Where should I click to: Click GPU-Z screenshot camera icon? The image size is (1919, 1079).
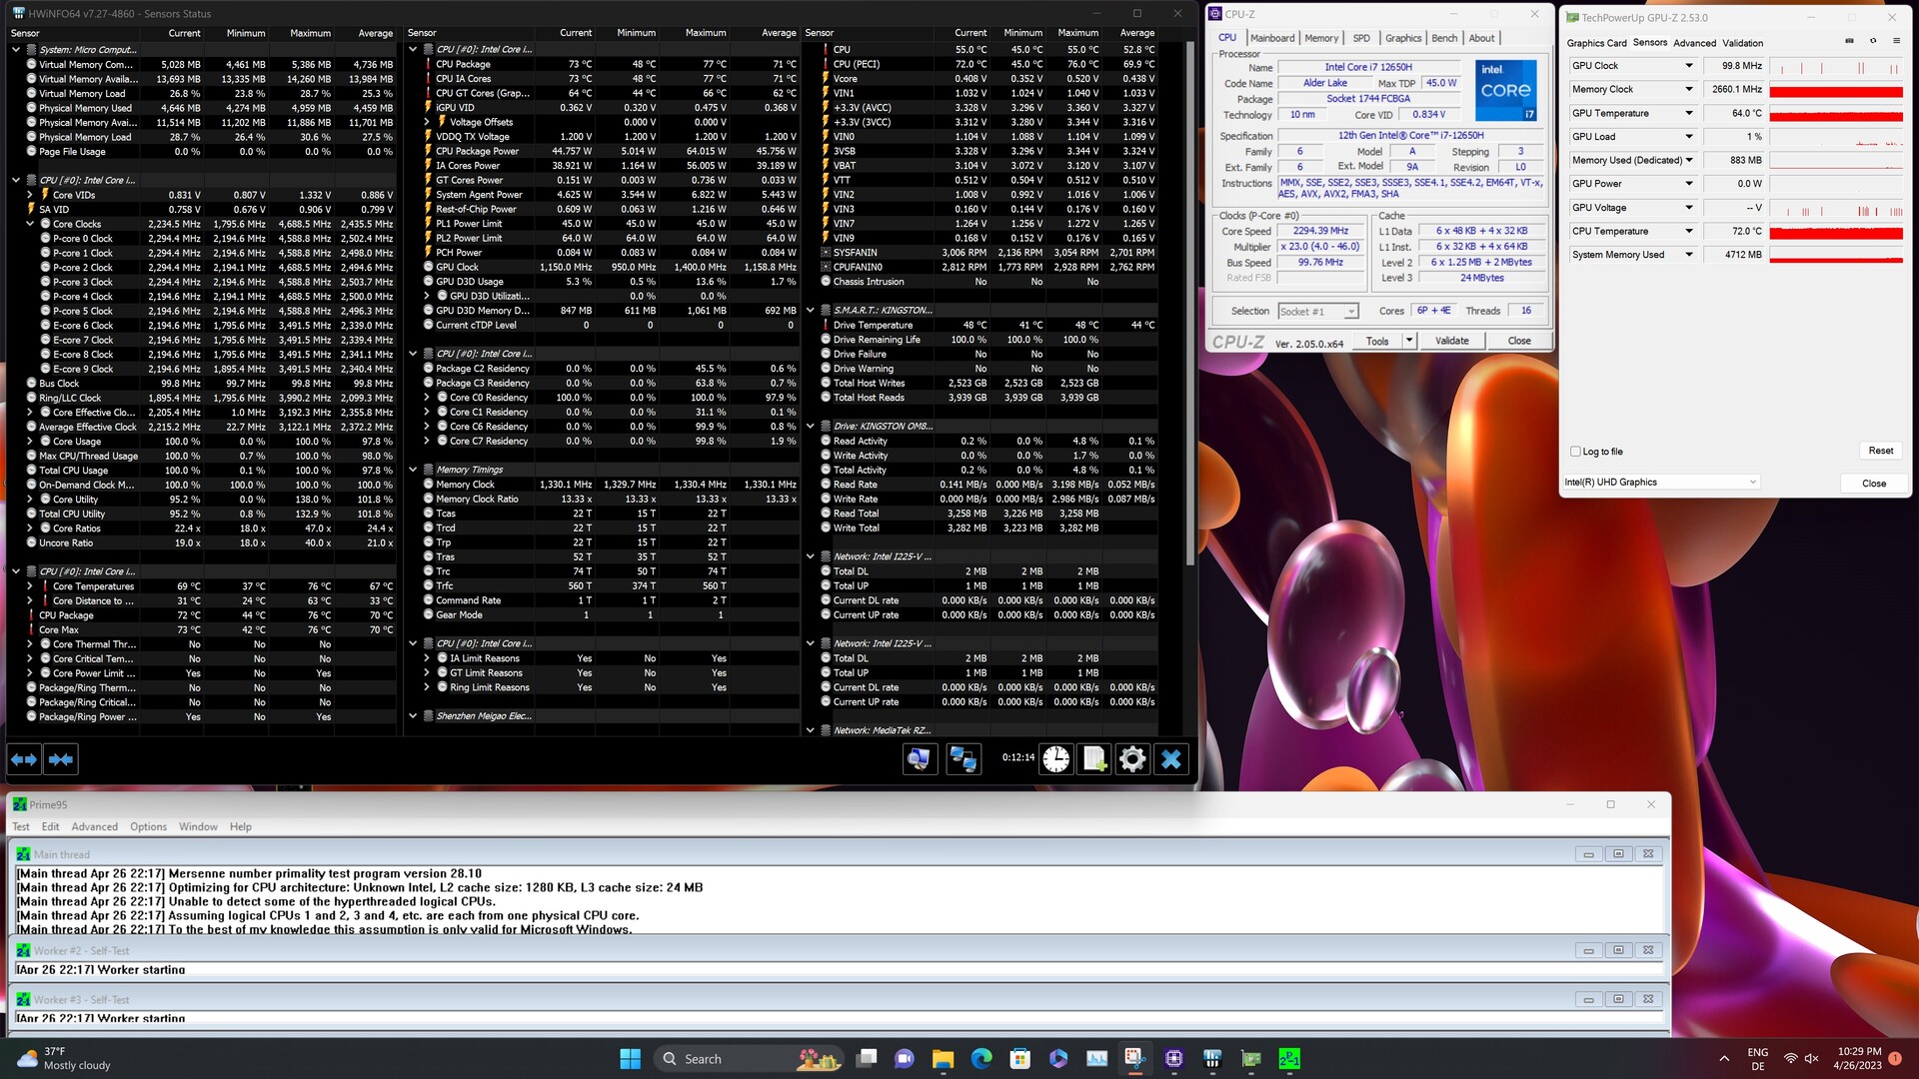[x=1848, y=41]
